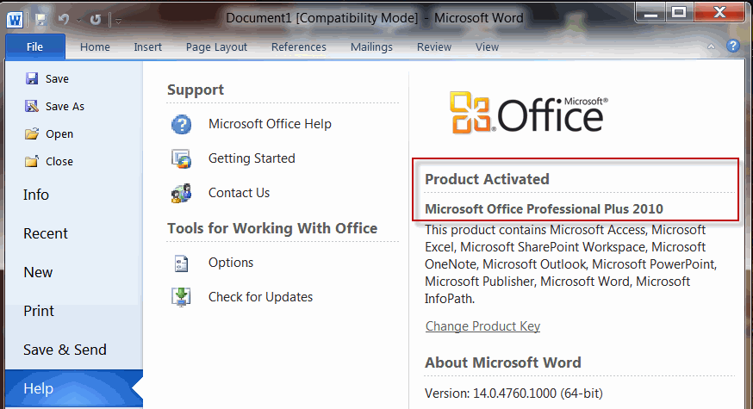Collapse the ribbon with the chevron button
Screen dimensions: 753x409
(x=712, y=46)
